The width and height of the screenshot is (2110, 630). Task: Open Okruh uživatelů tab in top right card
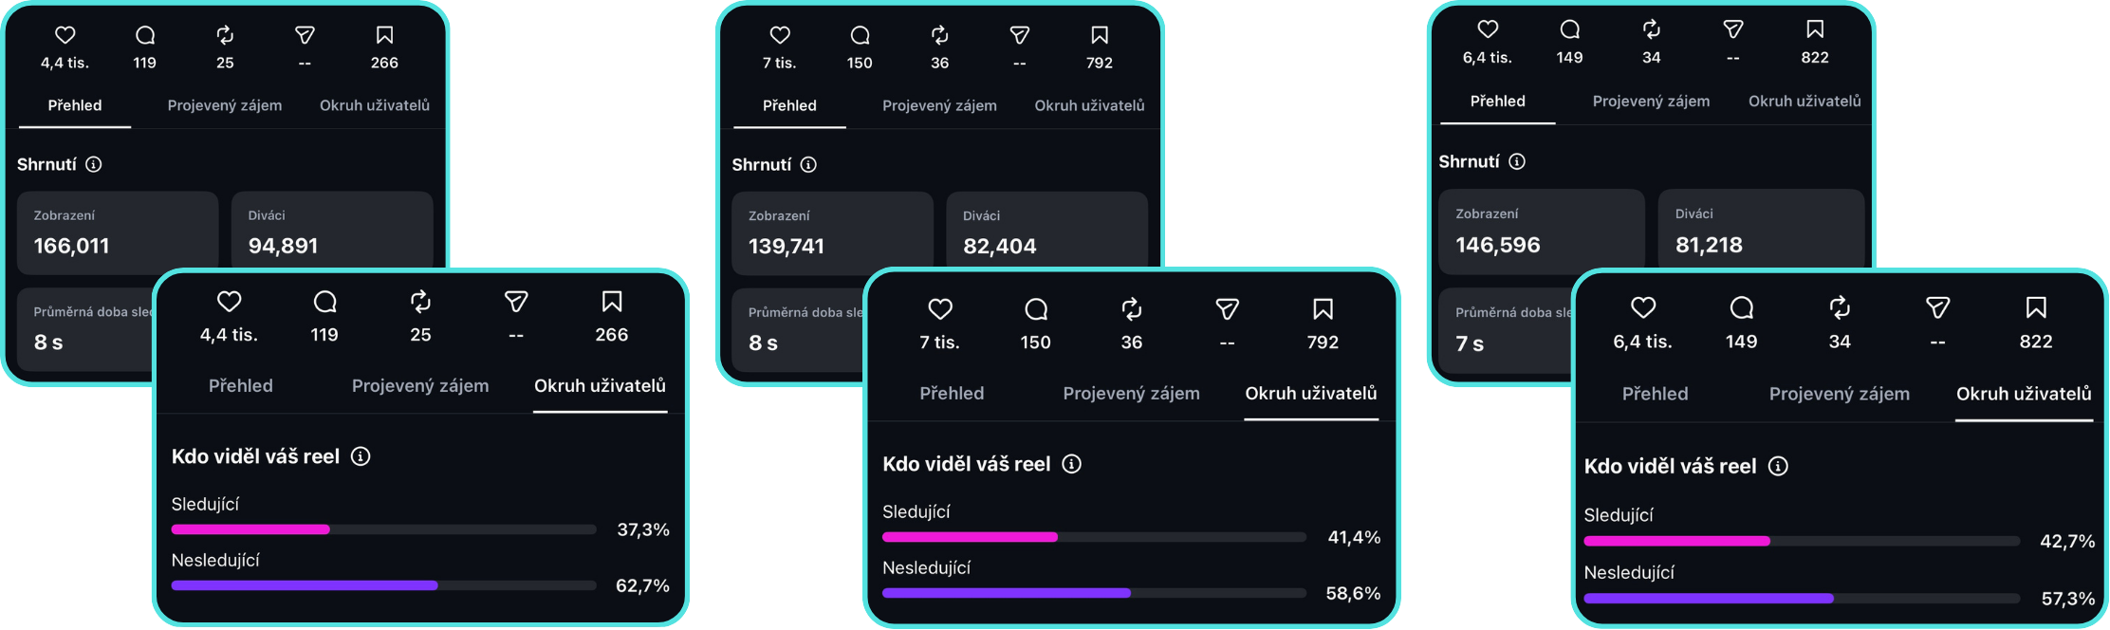pyautogui.click(x=1805, y=101)
